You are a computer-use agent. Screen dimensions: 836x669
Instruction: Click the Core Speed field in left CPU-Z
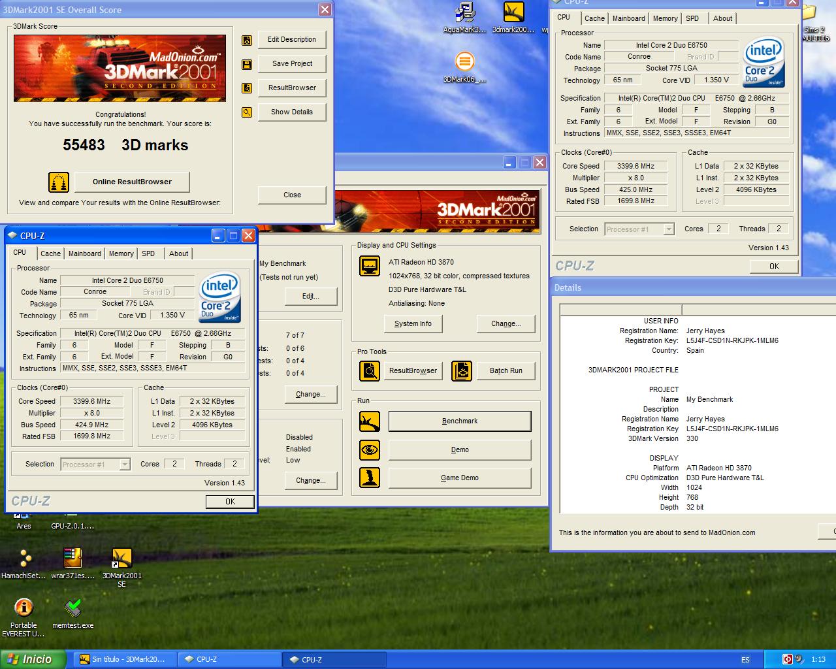[x=92, y=401]
